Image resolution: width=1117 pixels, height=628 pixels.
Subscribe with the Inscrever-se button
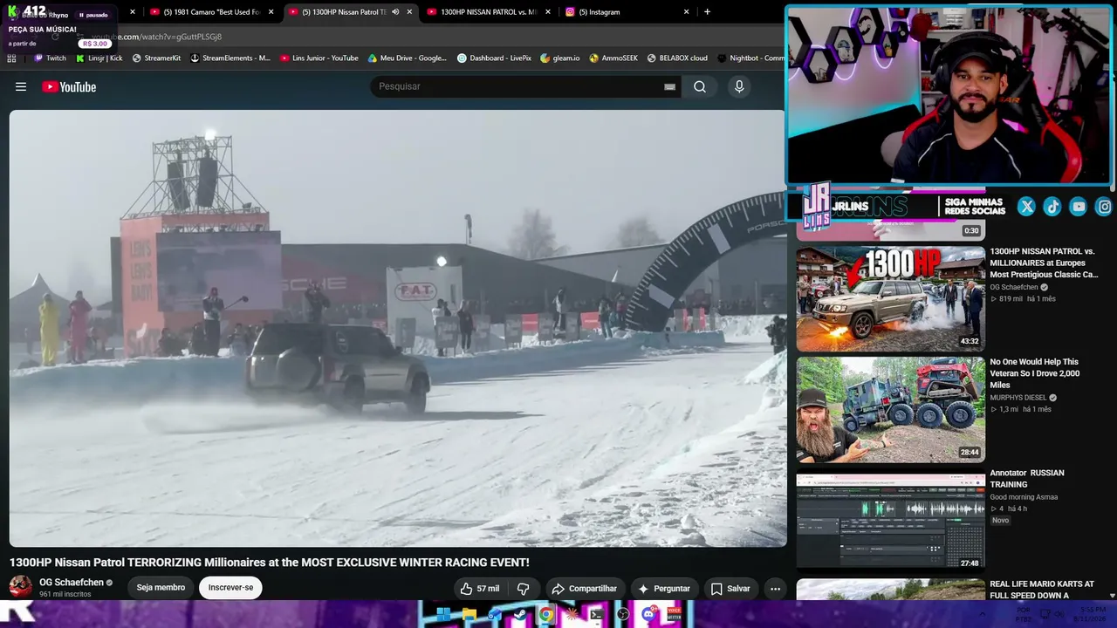(x=230, y=588)
